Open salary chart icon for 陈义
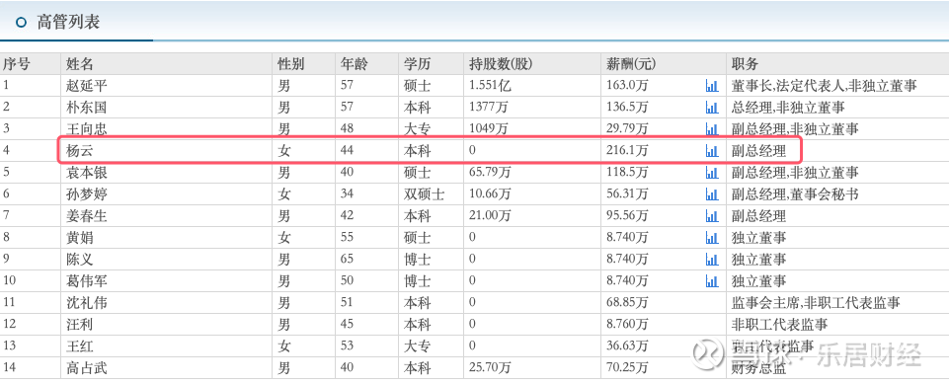949x384 pixels. [x=712, y=260]
